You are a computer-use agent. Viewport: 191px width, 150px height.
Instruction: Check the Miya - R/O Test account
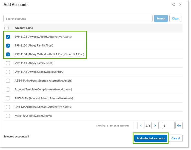[x=8, y=116]
